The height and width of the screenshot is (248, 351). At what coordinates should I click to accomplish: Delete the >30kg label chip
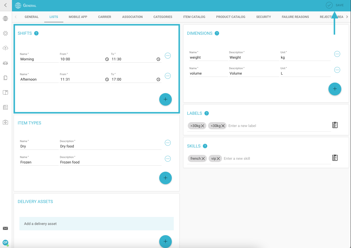pos(203,126)
